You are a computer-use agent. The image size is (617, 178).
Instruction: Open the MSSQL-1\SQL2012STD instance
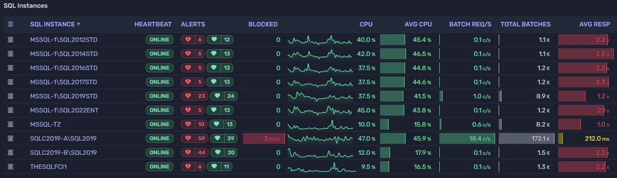63,40
